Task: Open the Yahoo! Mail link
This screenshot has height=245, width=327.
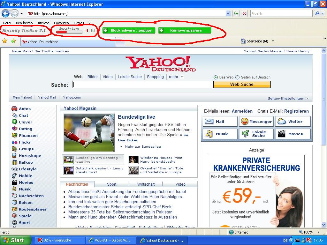Action: (x=47, y=97)
